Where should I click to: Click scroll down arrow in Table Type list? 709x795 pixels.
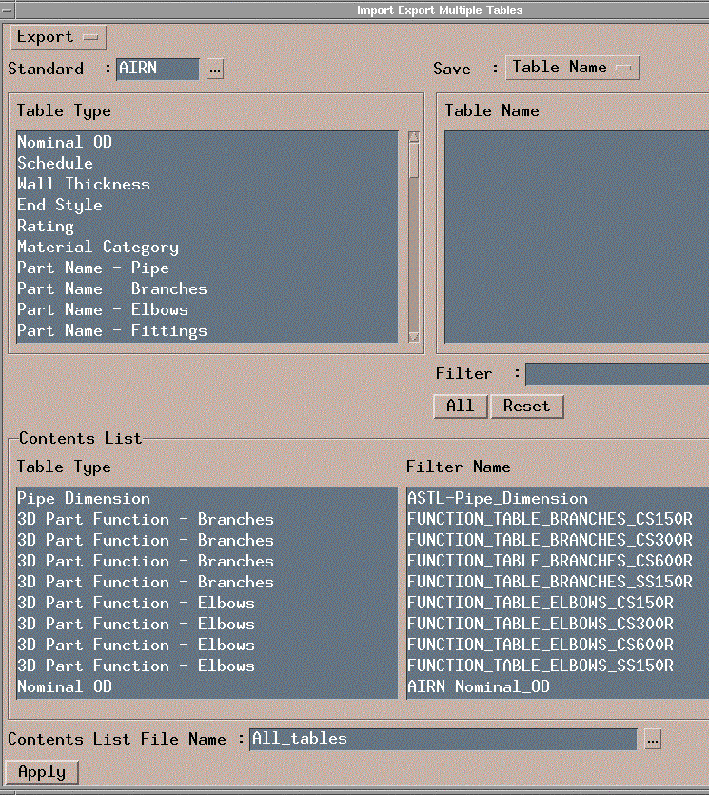click(414, 336)
